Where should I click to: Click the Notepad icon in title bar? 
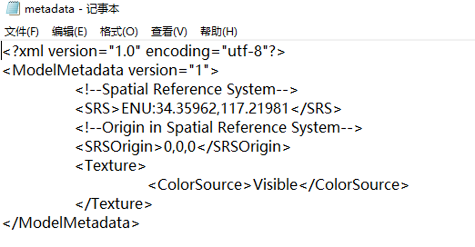(x=13, y=8)
